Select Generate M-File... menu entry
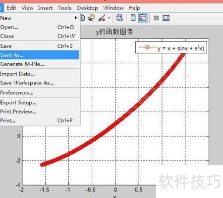 point(40,64)
